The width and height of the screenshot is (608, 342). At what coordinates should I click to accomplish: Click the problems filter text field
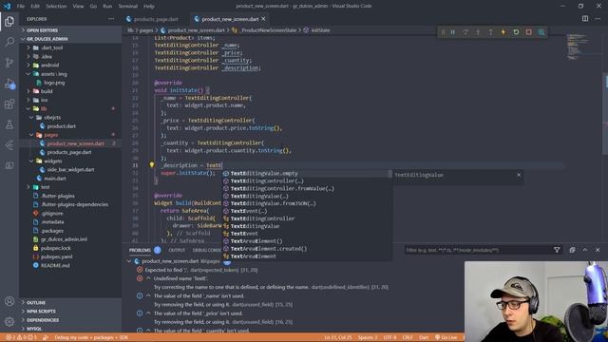point(478,250)
